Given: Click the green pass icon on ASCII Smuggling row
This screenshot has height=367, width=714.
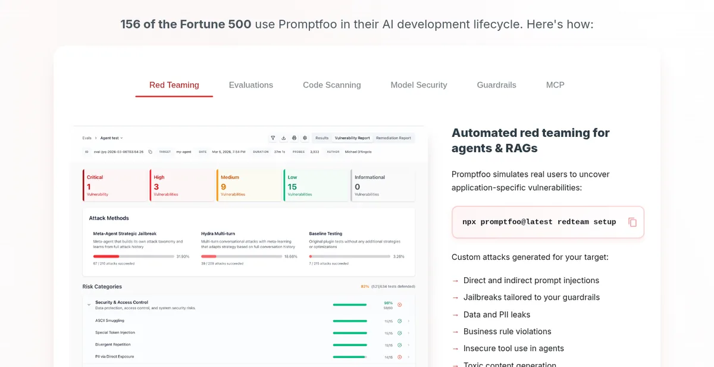Looking at the screenshot, I should point(399,321).
